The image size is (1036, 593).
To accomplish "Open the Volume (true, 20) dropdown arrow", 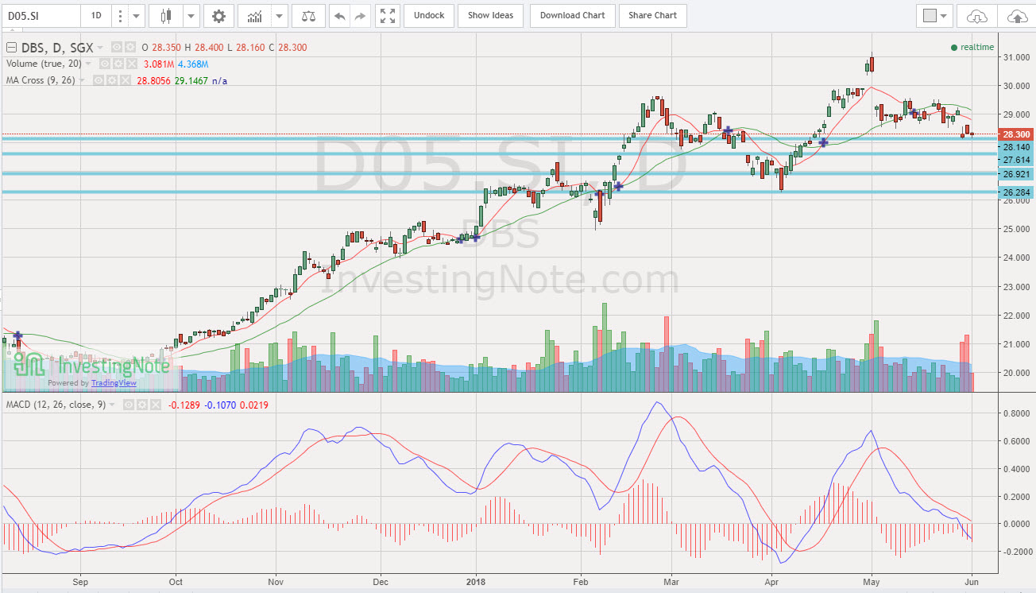I will [88, 64].
